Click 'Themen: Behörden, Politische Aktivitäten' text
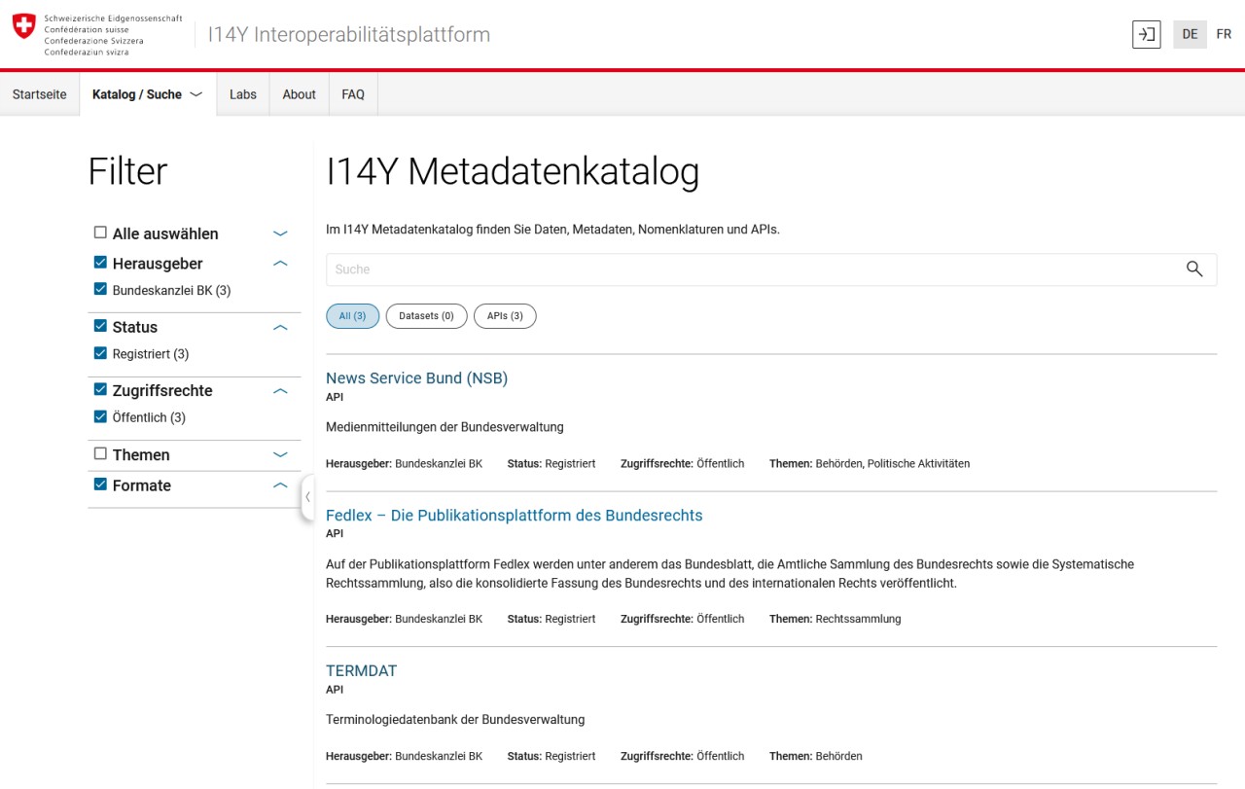The image size is (1245, 789). coord(870,464)
